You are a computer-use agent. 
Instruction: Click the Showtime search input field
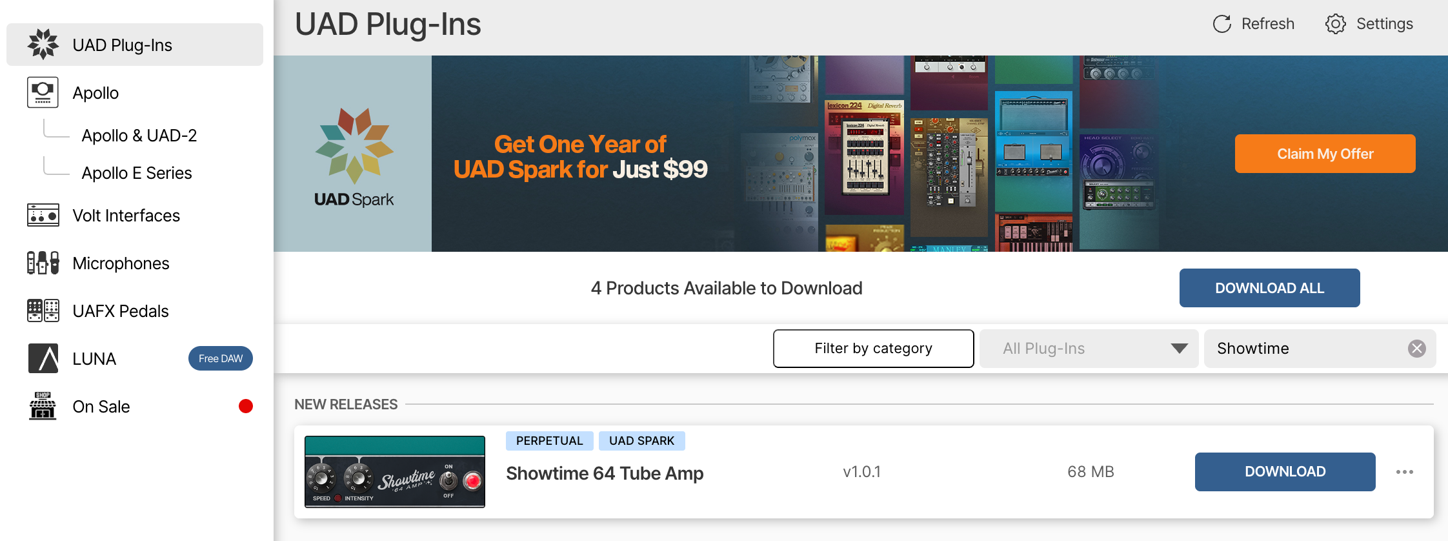1303,349
